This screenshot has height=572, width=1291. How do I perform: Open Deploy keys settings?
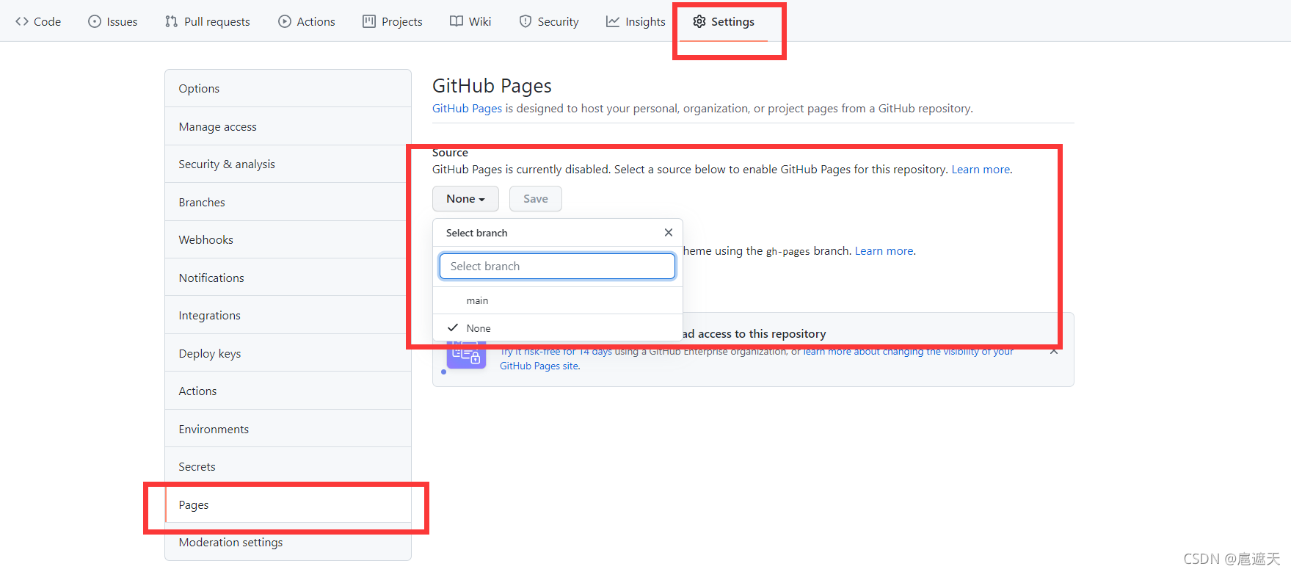coord(288,353)
